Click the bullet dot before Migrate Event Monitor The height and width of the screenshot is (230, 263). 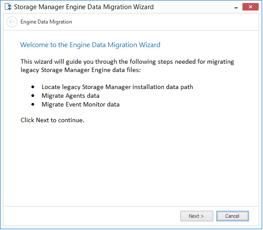tap(33, 105)
